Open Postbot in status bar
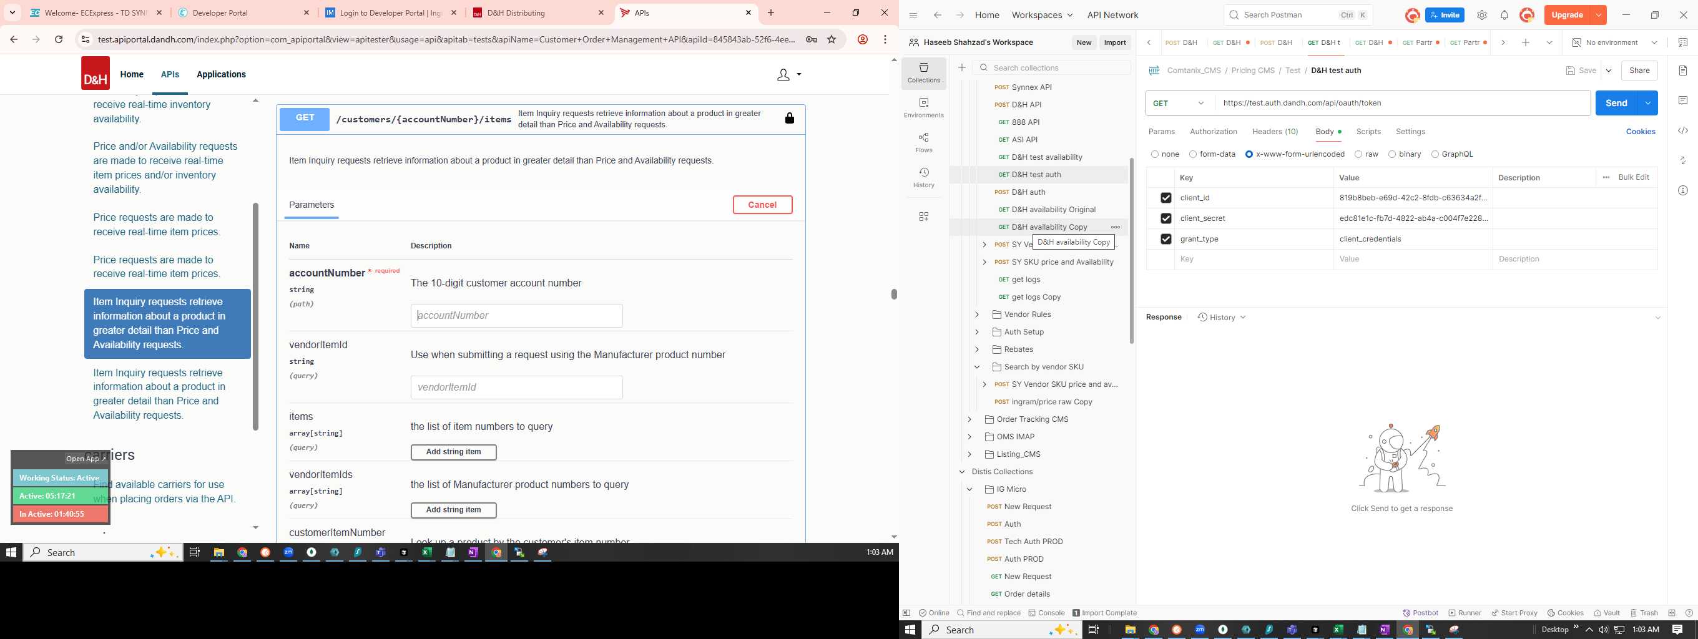The image size is (1698, 639). pos(1420,613)
